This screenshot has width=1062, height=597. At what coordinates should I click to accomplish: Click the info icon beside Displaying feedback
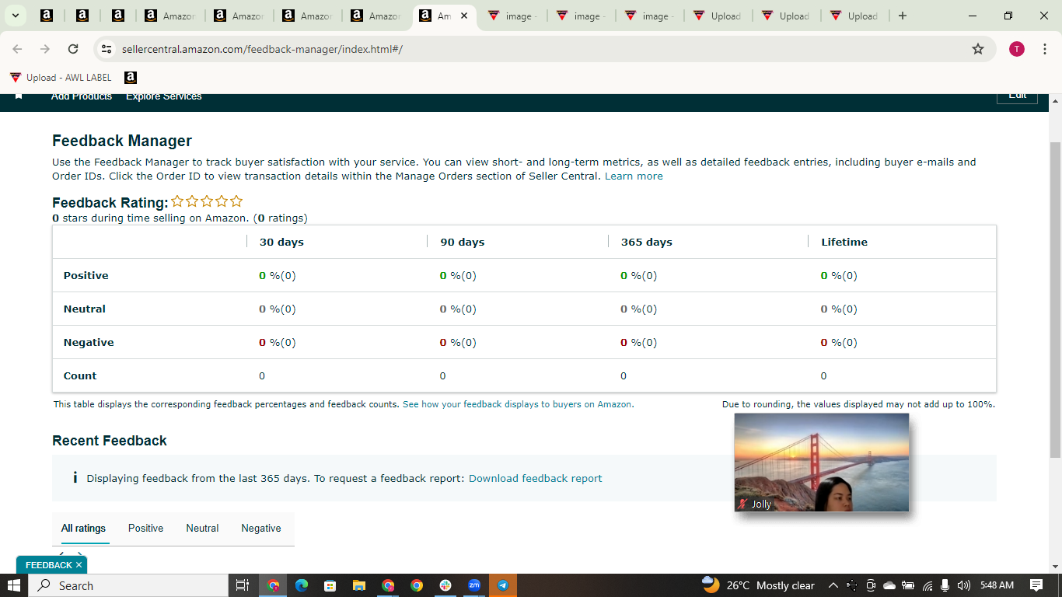coord(75,477)
